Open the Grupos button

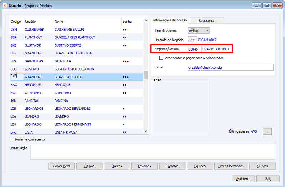point(89,166)
